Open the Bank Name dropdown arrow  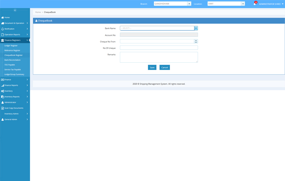click(196, 28)
